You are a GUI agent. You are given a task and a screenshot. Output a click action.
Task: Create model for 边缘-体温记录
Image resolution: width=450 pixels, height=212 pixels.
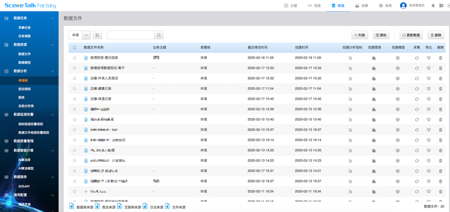pyautogui.click(x=398, y=99)
